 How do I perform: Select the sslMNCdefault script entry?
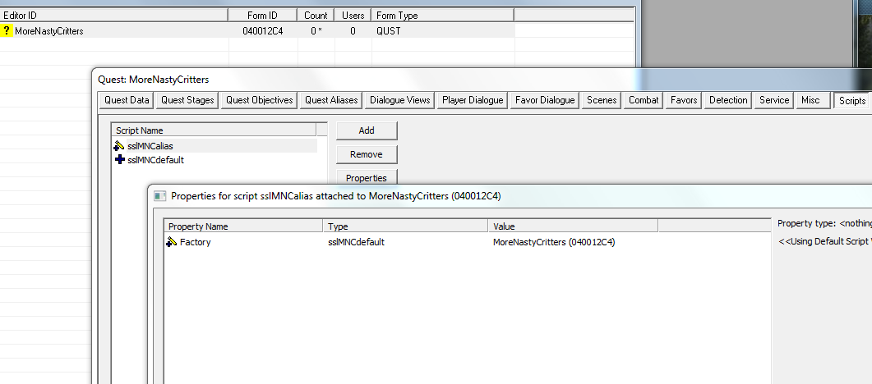click(155, 160)
